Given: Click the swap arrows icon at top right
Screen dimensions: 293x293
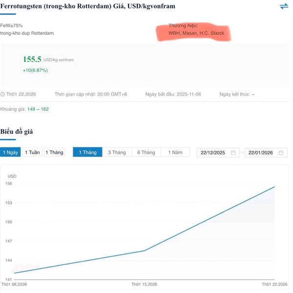Looking at the screenshot, I should (x=284, y=6).
